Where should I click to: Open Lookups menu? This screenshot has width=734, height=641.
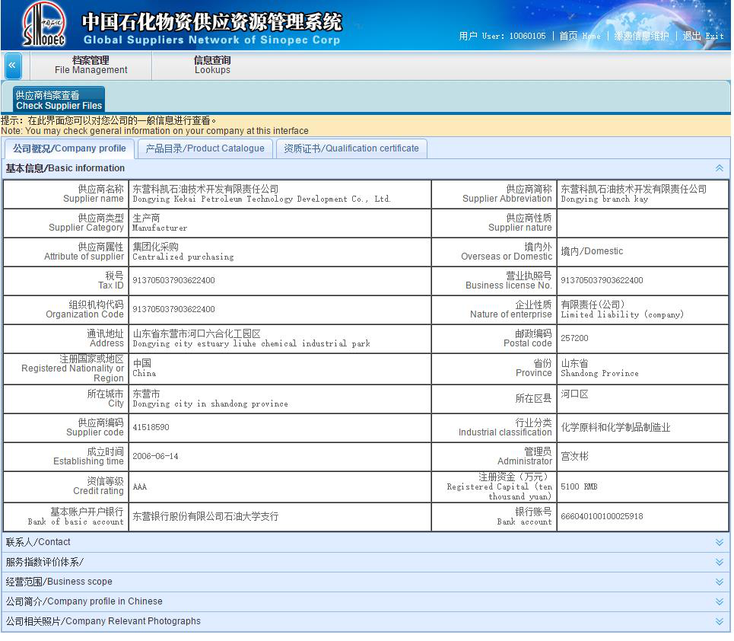(x=212, y=65)
